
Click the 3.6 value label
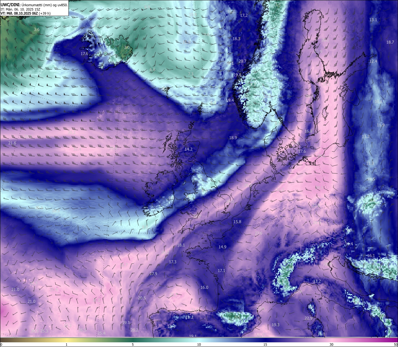pyautogui.click(x=37, y=29)
